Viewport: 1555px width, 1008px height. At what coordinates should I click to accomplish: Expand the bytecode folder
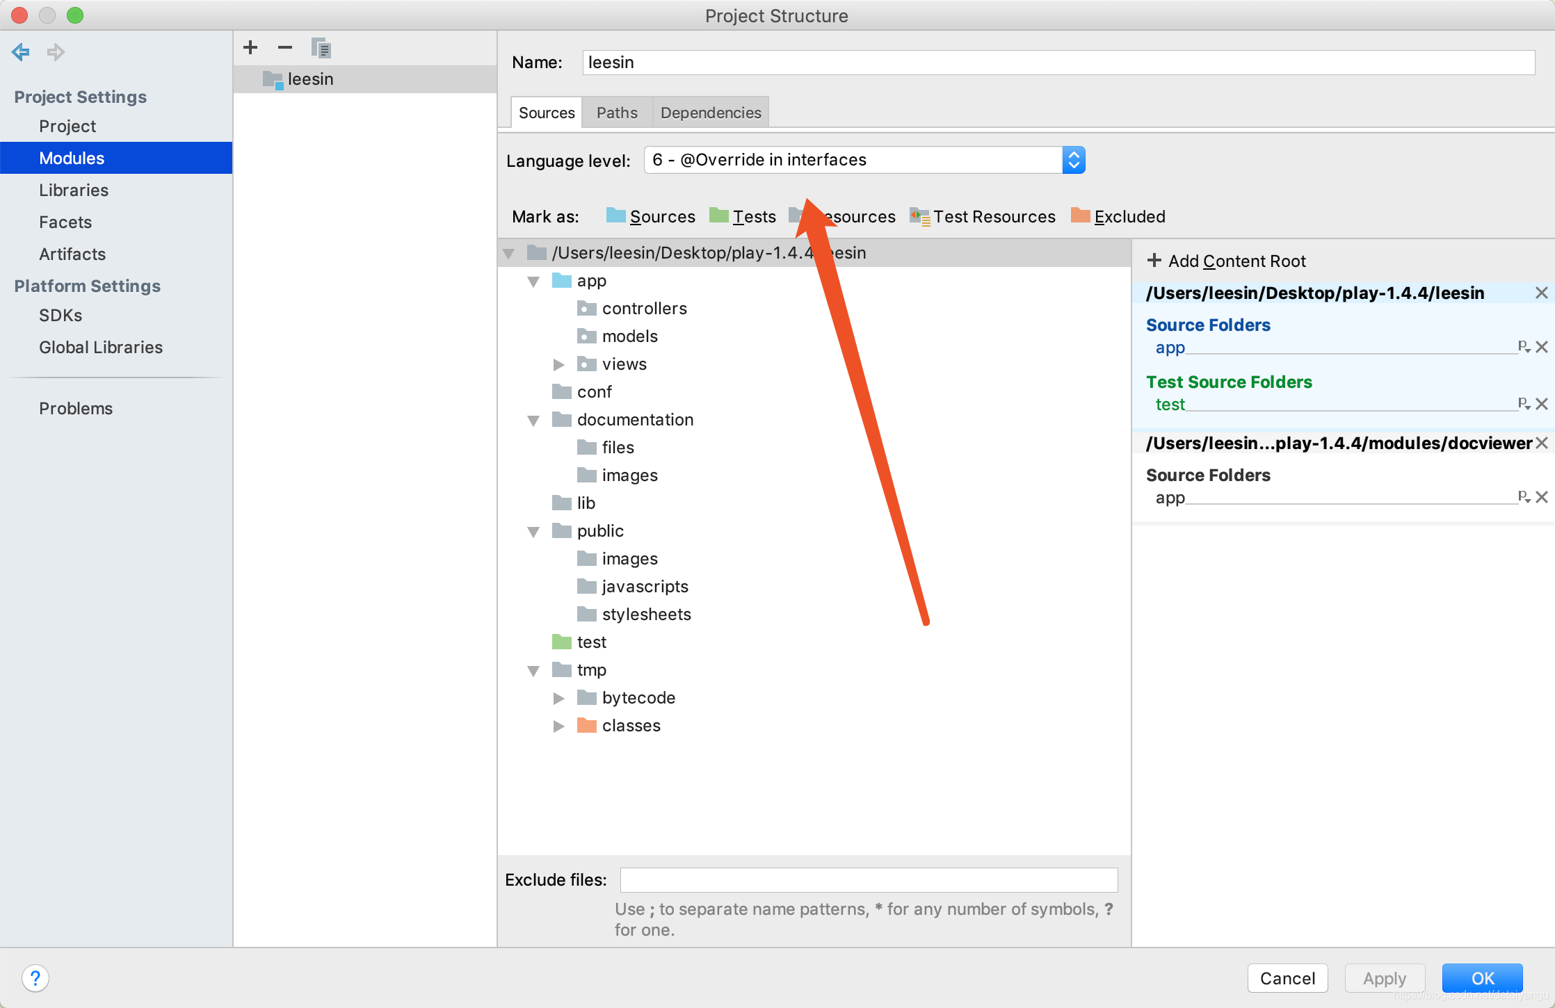click(x=558, y=698)
